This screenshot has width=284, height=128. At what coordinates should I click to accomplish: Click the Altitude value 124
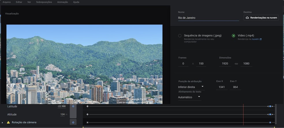point(63,114)
